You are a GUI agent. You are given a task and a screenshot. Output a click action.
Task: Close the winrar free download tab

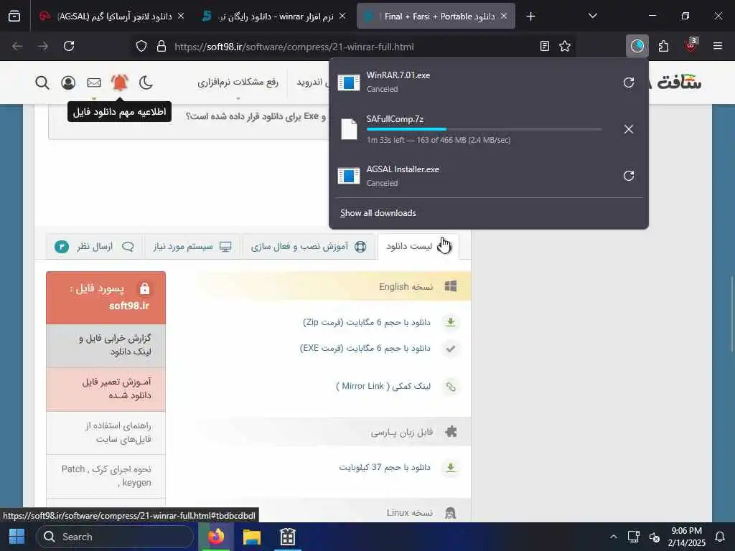click(x=342, y=17)
